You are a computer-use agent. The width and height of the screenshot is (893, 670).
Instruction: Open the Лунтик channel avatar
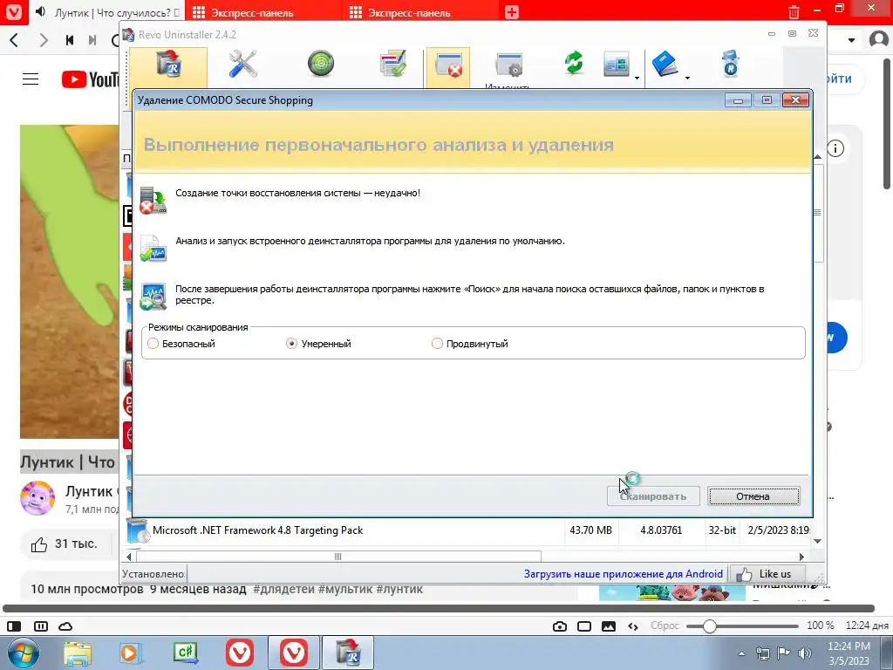coord(37,498)
